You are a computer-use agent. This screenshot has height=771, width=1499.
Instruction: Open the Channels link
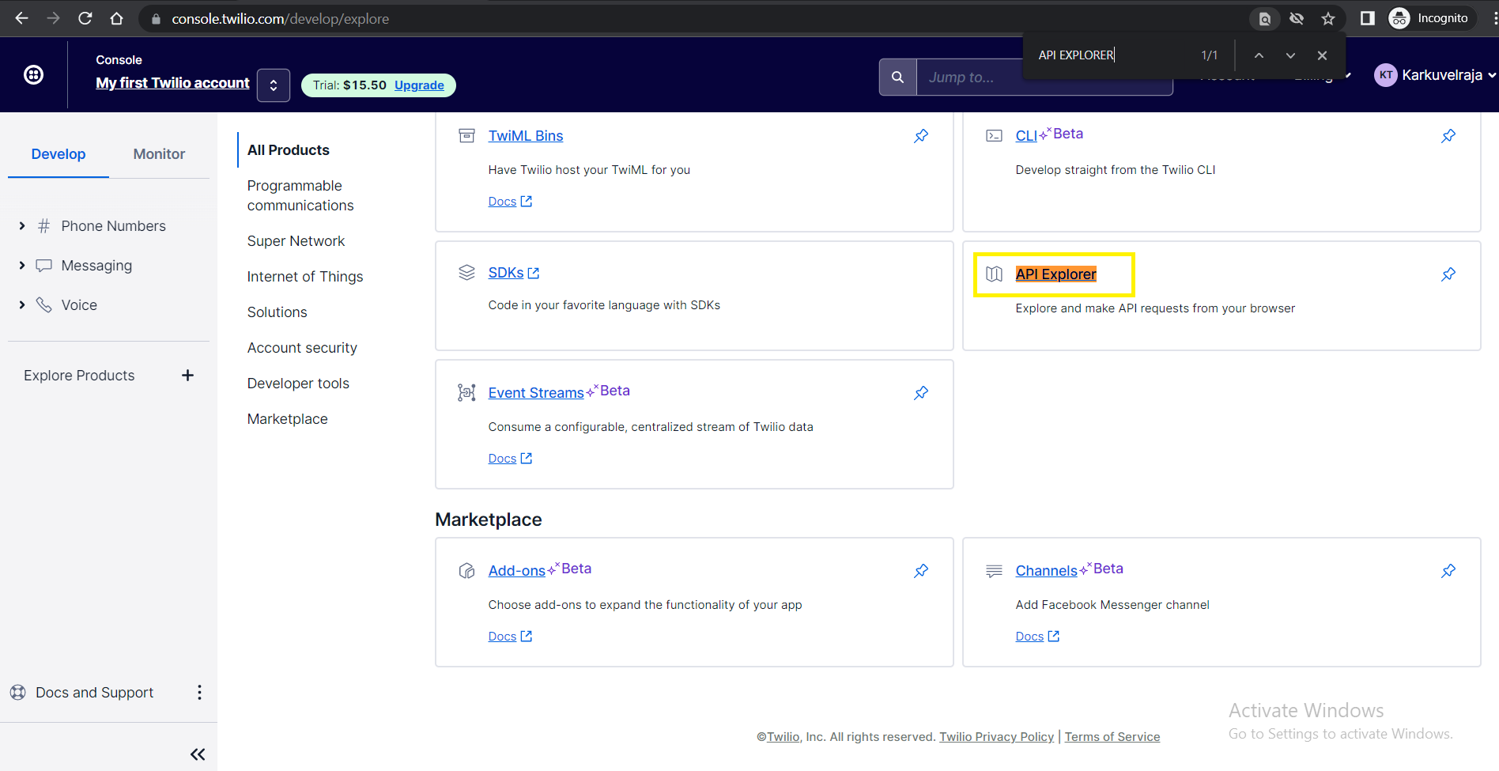tap(1046, 571)
